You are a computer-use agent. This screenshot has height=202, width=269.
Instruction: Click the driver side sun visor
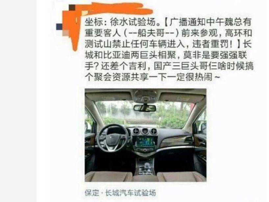(109, 97)
